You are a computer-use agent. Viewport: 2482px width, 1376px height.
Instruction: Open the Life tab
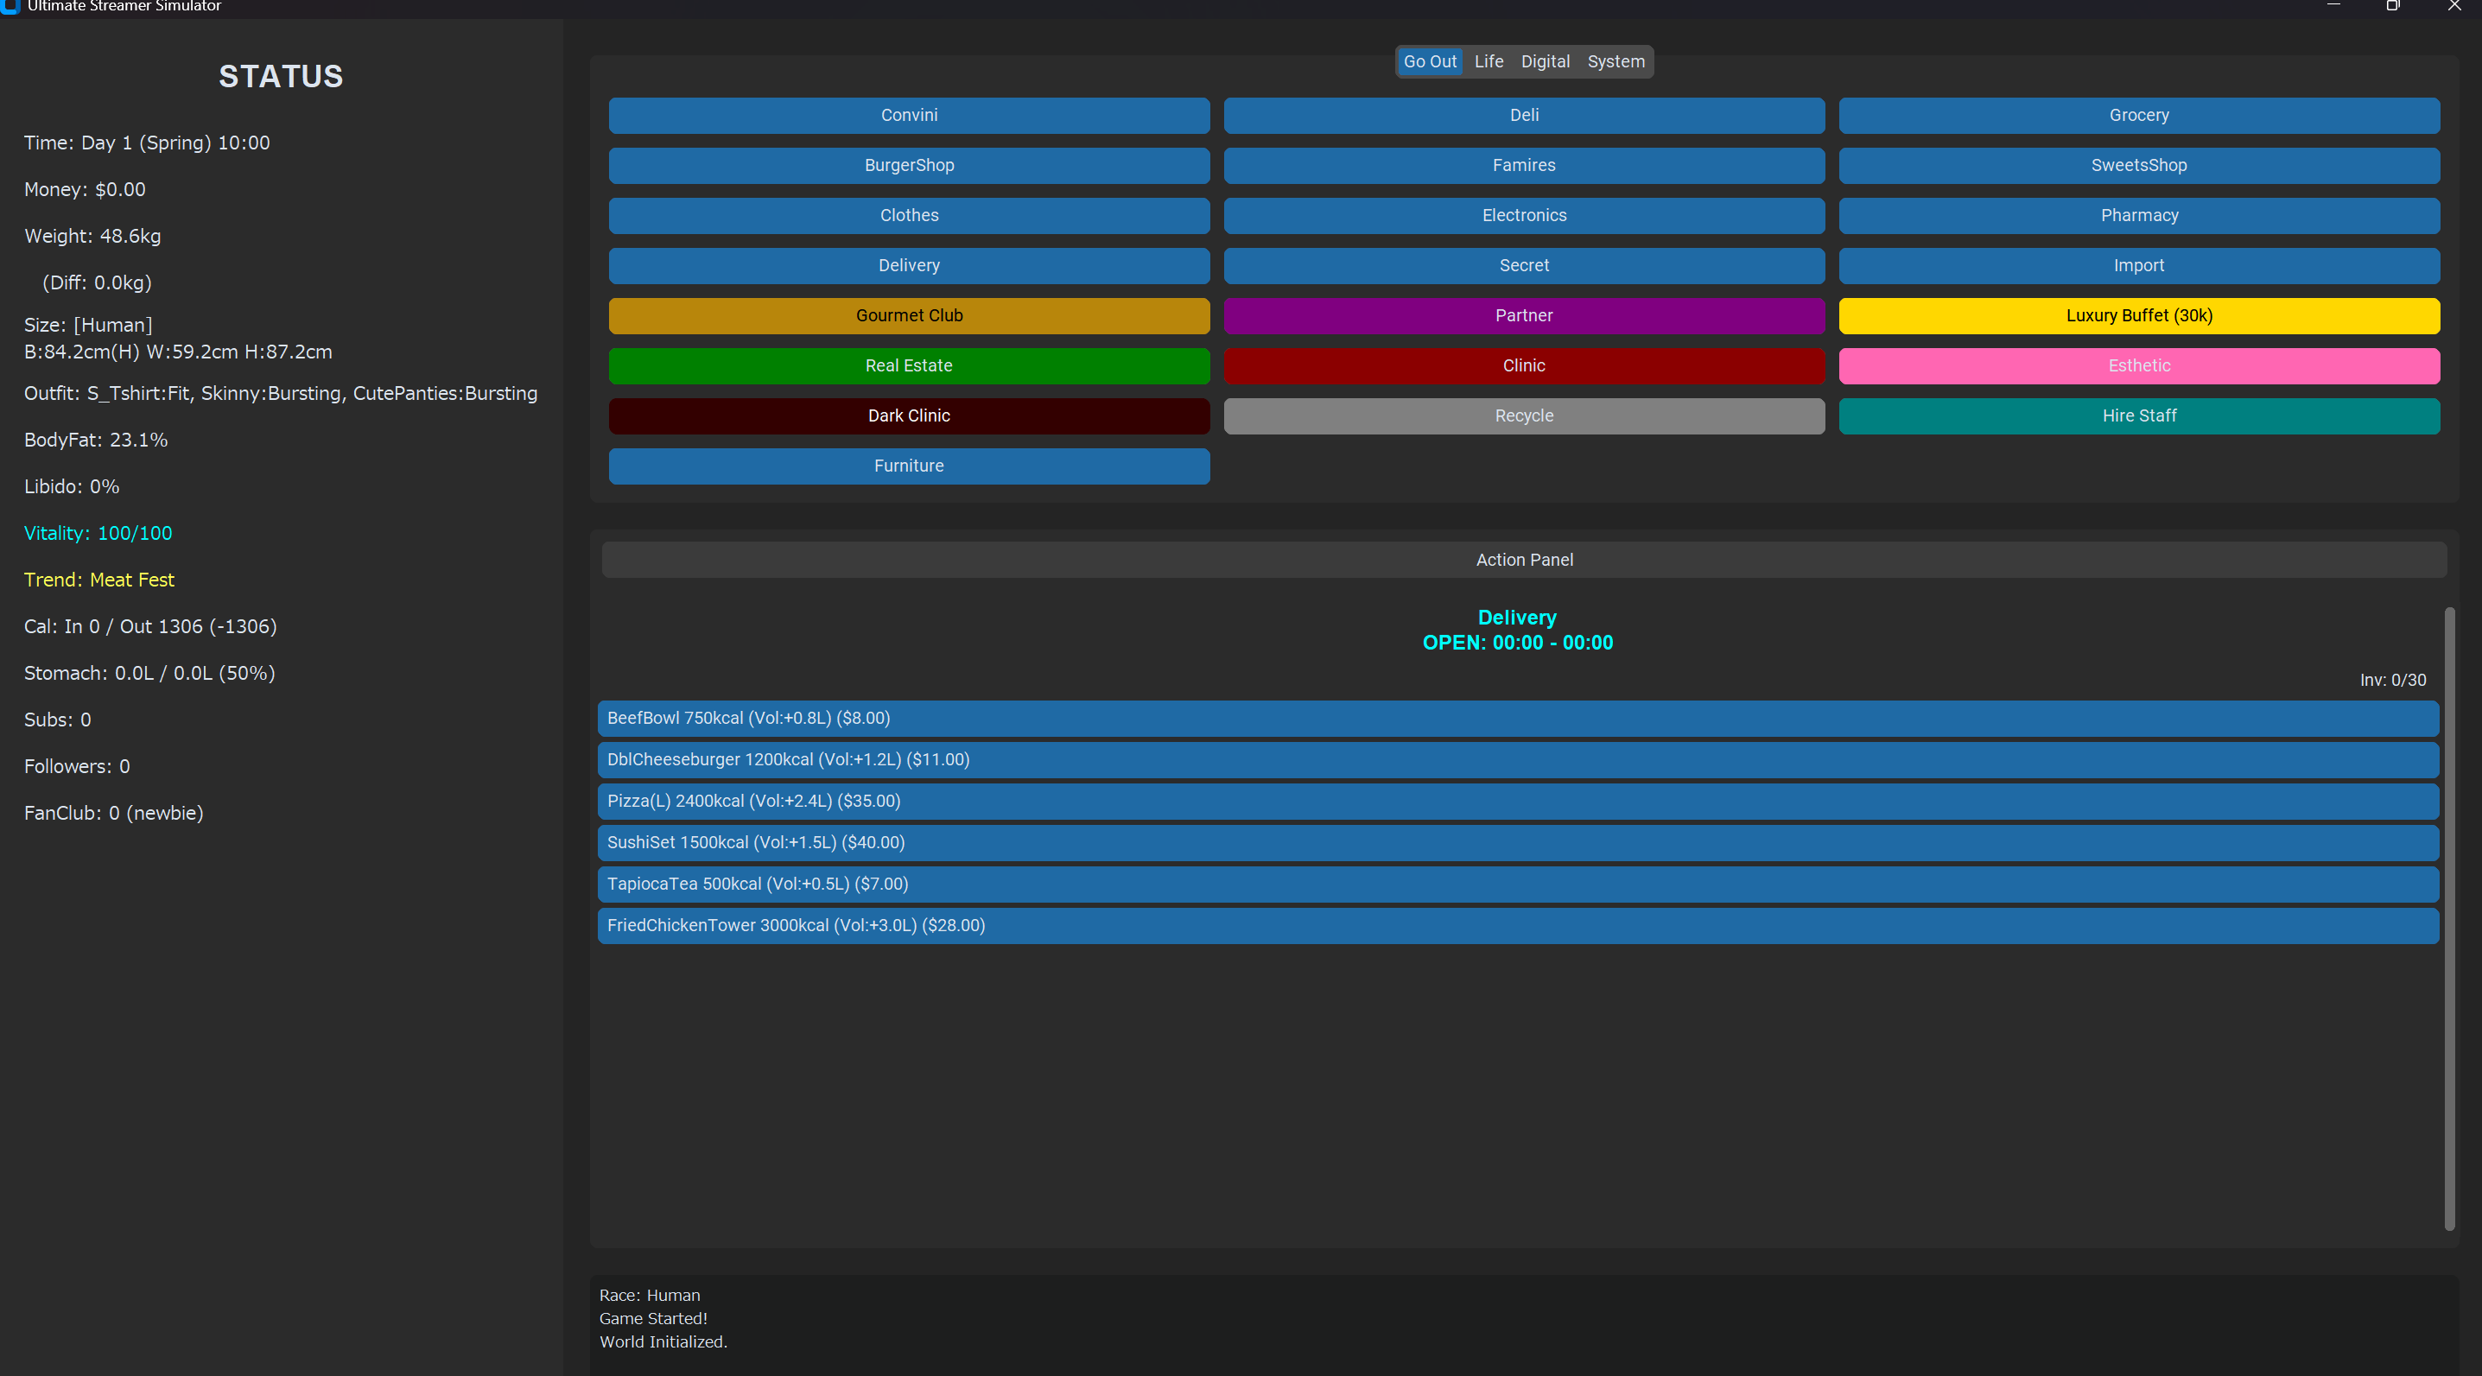pyautogui.click(x=1488, y=61)
